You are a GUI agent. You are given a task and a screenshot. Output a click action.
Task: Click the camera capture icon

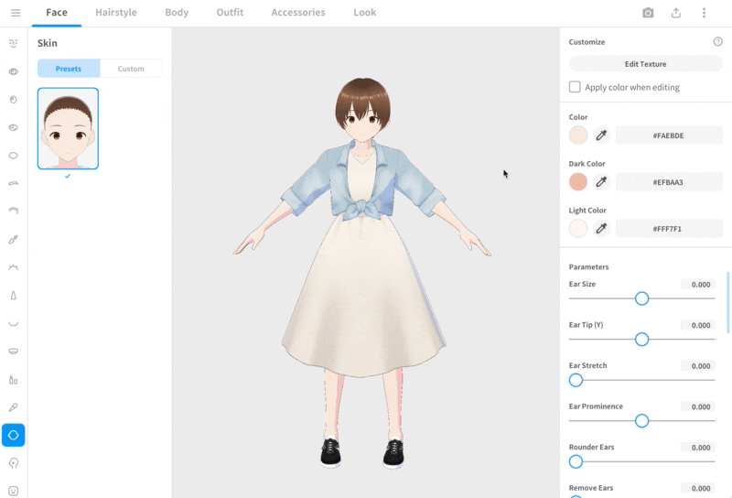(648, 13)
